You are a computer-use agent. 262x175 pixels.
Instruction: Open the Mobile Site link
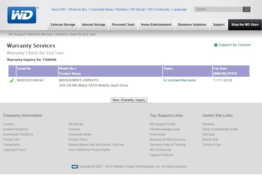(x=210, y=140)
